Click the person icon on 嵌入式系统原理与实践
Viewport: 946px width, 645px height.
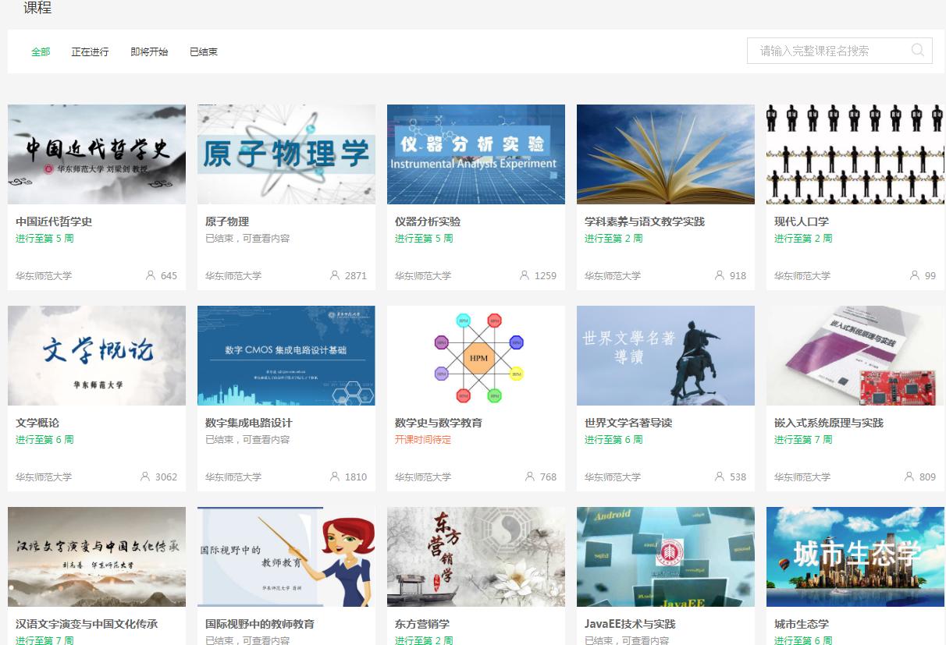pos(909,477)
